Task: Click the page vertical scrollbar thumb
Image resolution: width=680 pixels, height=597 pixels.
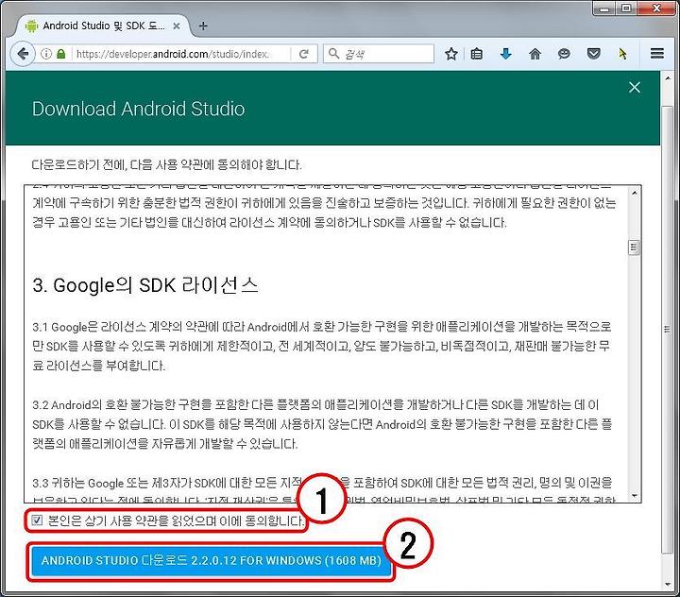Action: pyautogui.click(x=668, y=329)
